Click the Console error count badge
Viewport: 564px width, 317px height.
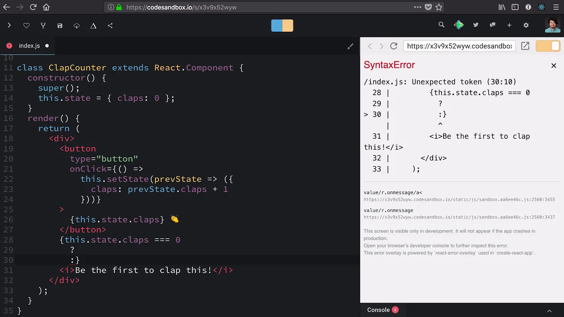pyautogui.click(x=395, y=310)
